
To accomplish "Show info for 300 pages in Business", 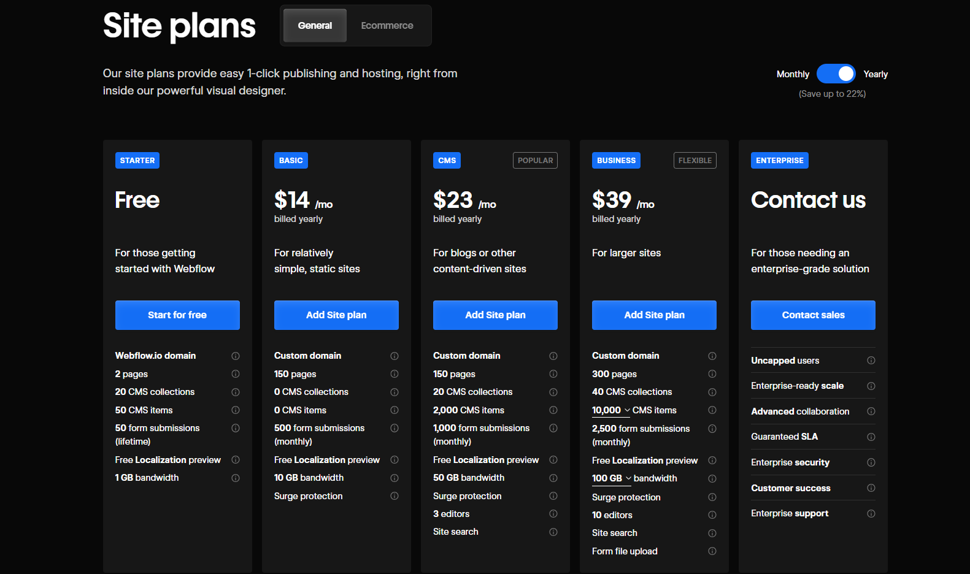I will tap(712, 374).
